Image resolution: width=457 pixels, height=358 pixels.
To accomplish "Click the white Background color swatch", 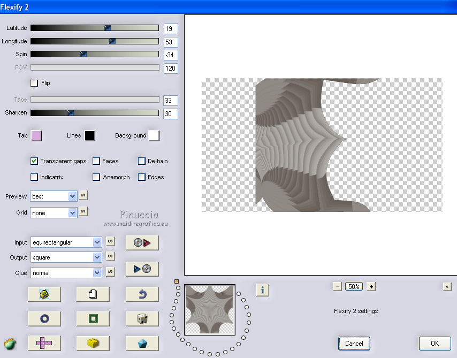I will [x=154, y=136].
